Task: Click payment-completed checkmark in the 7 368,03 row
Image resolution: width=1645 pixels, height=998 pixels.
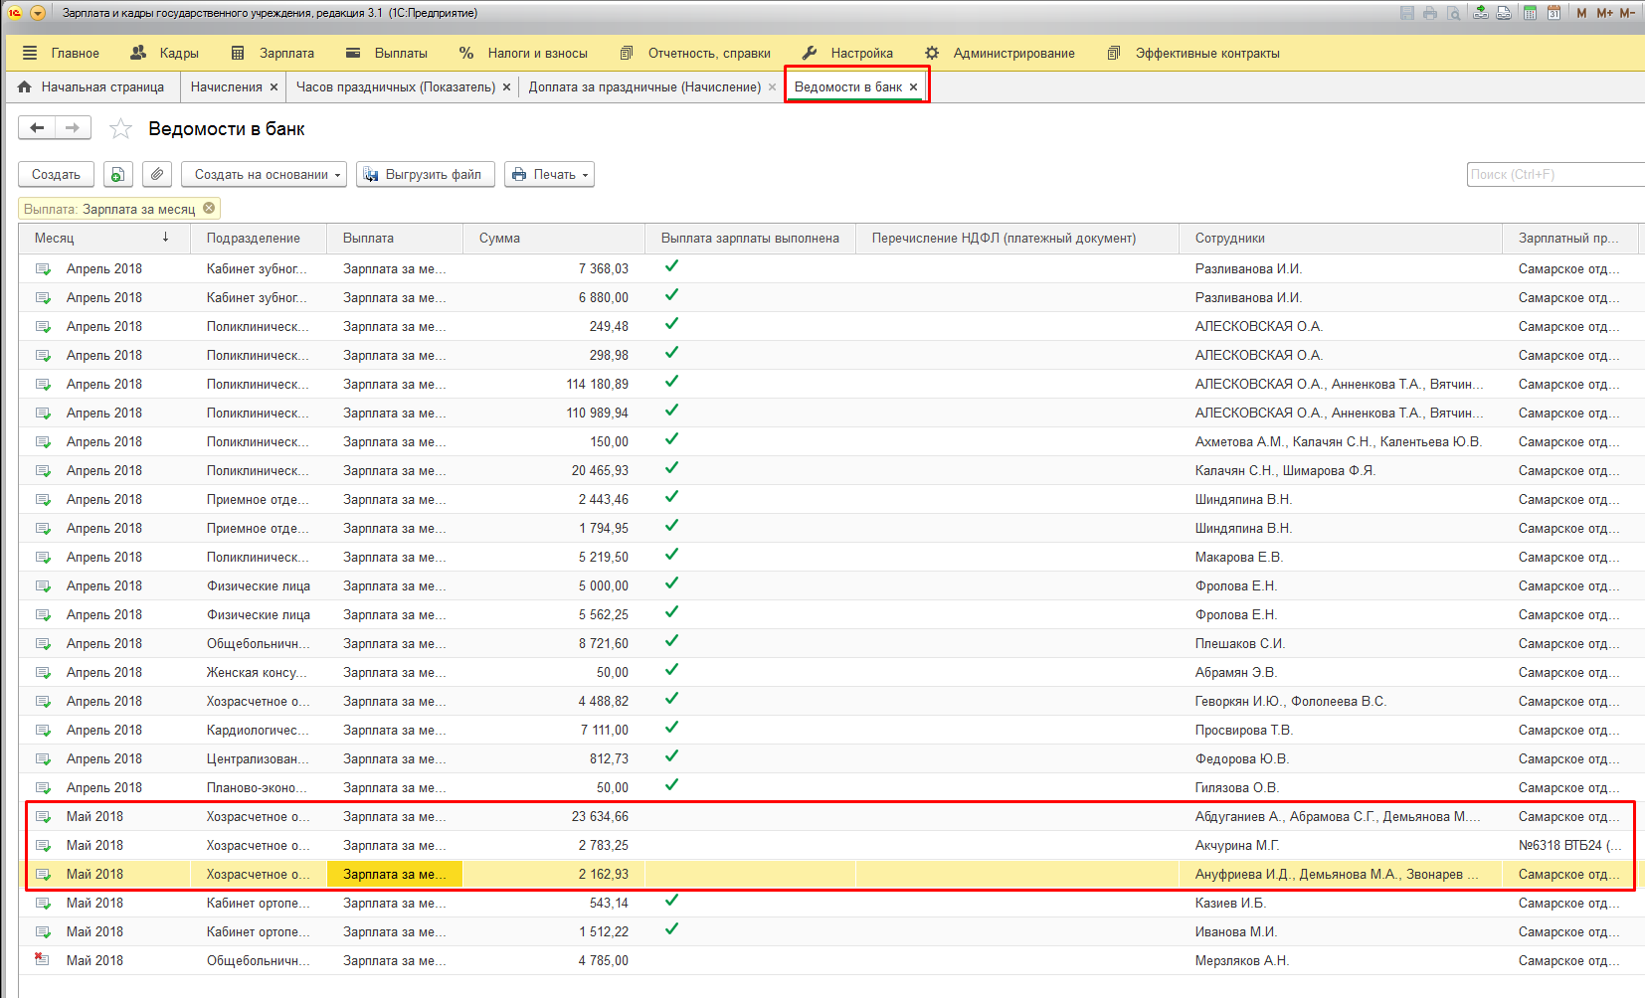Action: (x=671, y=266)
